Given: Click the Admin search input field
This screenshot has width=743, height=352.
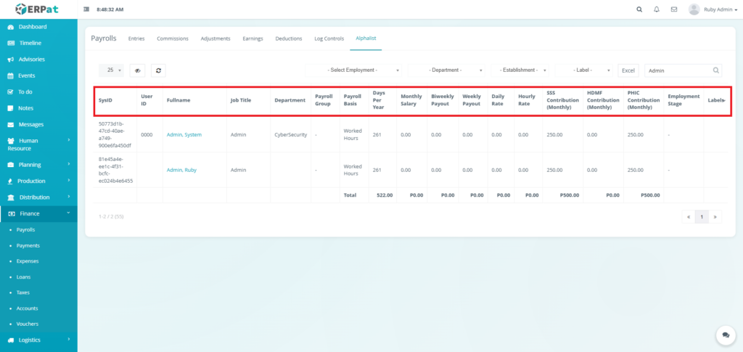Looking at the screenshot, I should 678,70.
